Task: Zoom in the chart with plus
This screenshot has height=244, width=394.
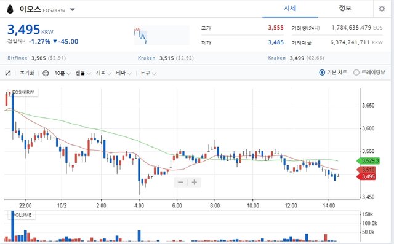Action: click(195, 182)
